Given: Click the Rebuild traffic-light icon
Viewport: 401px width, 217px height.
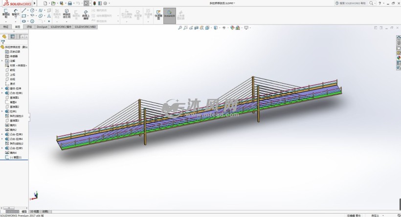Looking at the screenshot, I should coord(94,3).
